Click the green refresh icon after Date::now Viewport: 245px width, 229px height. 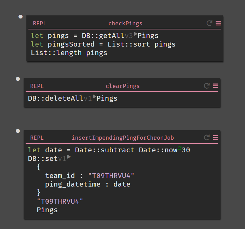(x=179, y=148)
